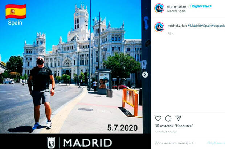Share post using the paper plane icon

(x=178, y=118)
